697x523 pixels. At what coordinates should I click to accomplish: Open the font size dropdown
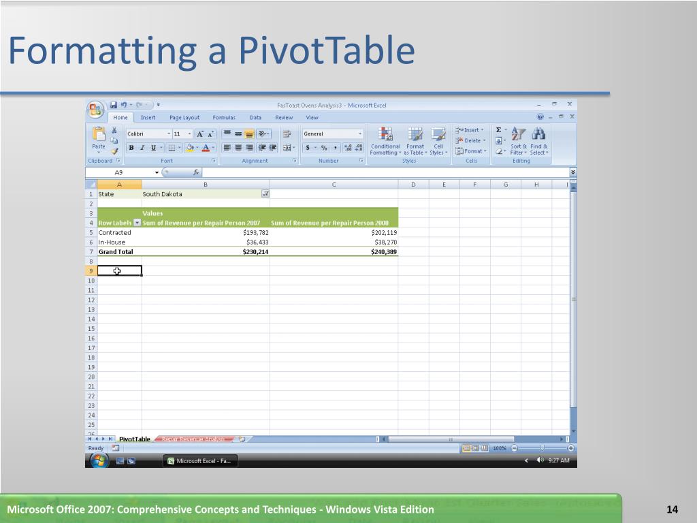coord(189,134)
